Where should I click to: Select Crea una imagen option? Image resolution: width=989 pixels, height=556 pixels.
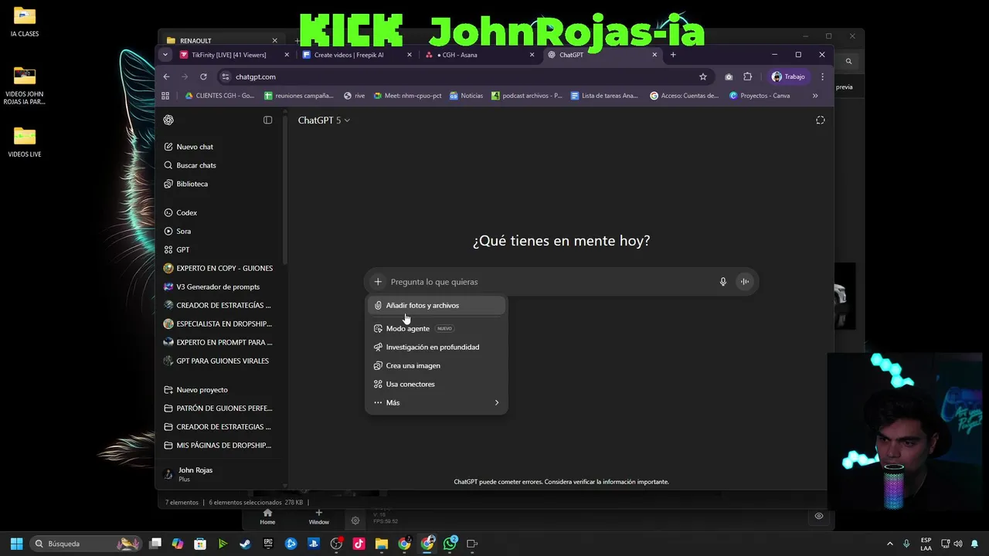[437, 365]
